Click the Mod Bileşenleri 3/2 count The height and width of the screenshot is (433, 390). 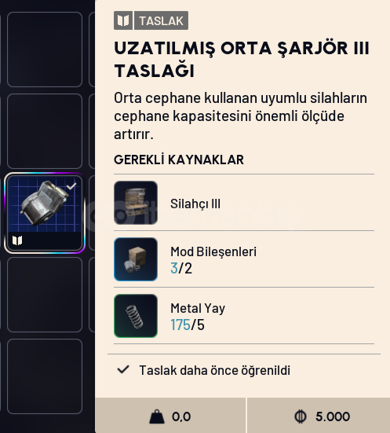[x=181, y=268]
